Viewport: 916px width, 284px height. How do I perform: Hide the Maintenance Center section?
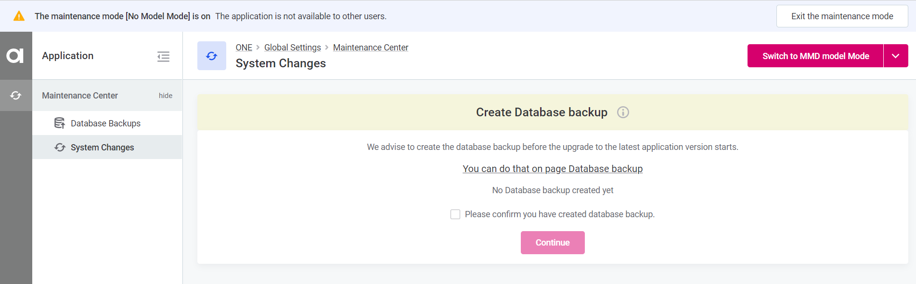[x=165, y=96]
